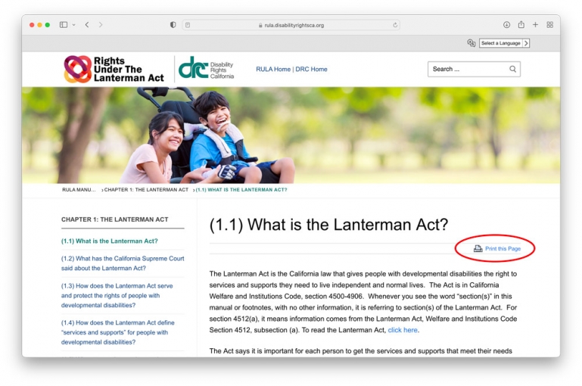Click the magnifier search icon
This screenshot has height=386, width=582.
coord(512,69)
